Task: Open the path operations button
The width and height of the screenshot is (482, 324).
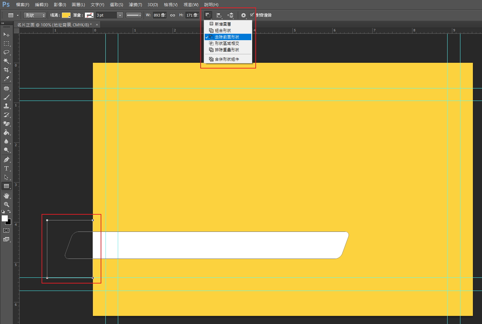Action: (208, 15)
